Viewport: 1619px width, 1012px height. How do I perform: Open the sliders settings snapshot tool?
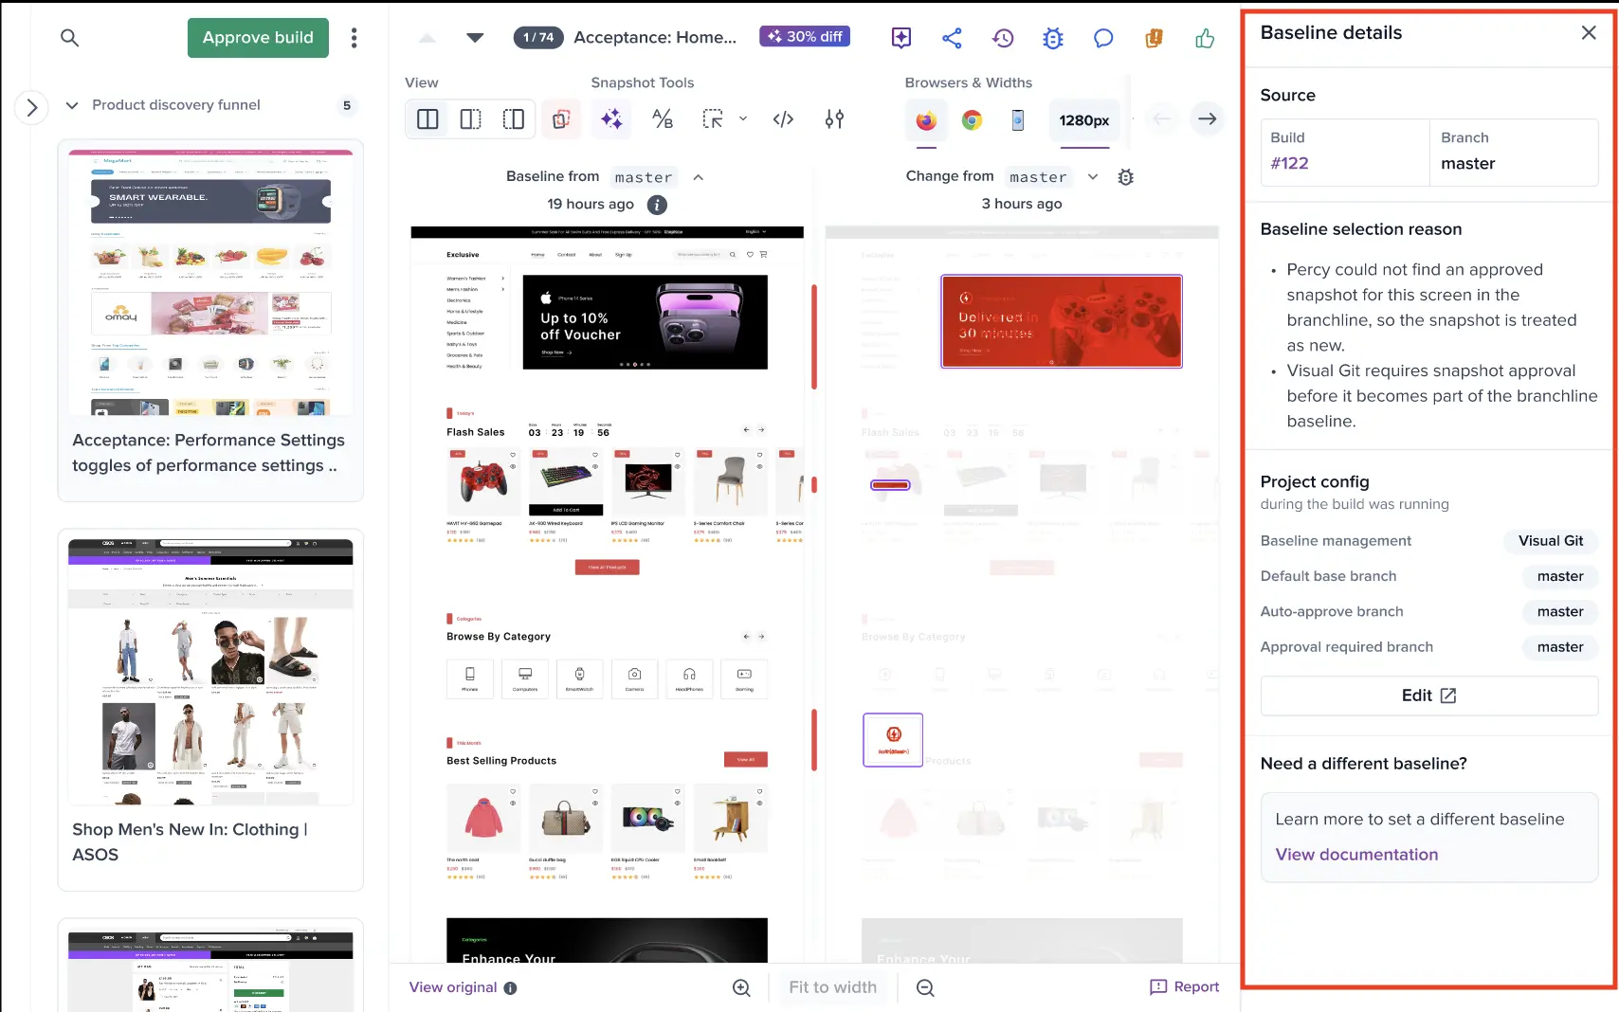coord(834,119)
